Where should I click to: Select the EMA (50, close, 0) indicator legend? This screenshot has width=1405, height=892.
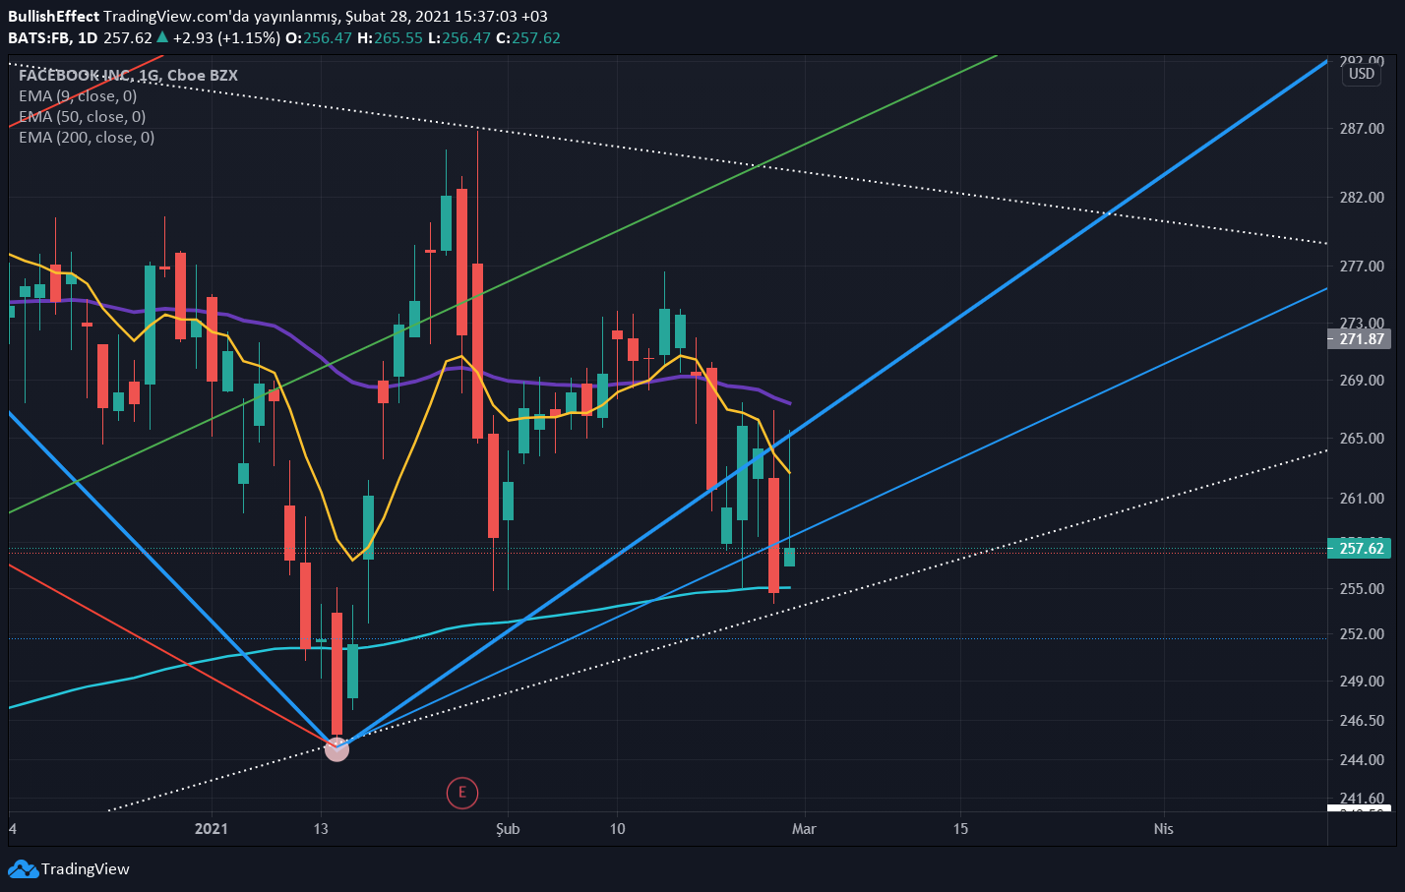point(83,117)
